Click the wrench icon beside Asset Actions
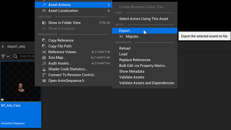The width and height of the screenshot is (231, 130). (44, 5)
